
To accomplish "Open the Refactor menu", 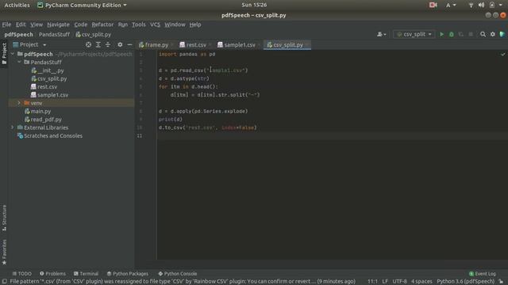I will coord(102,25).
